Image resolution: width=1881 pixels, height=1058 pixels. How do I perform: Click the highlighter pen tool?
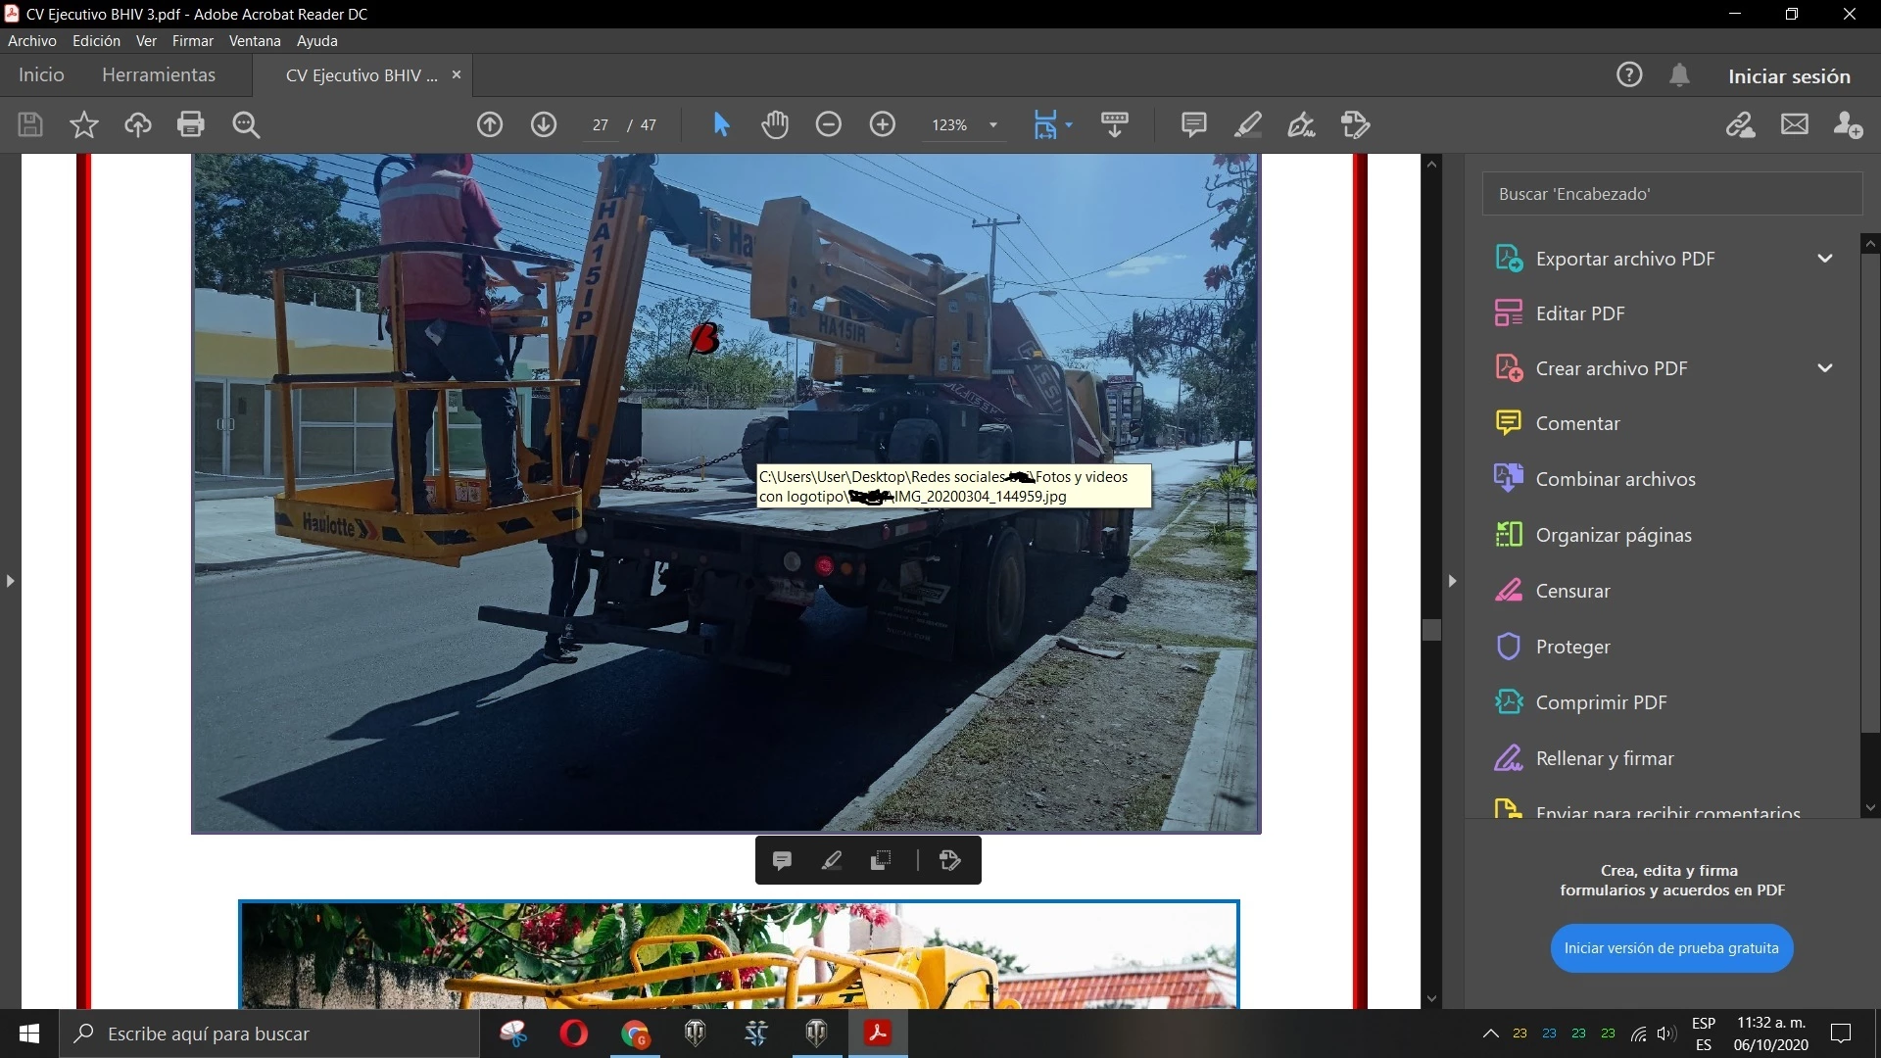[x=1247, y=124]
